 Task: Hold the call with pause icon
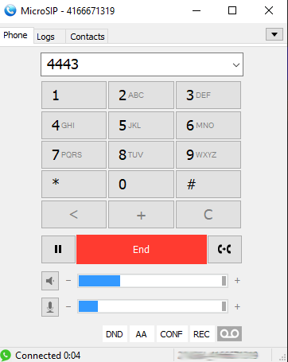(x=58, y=249)
